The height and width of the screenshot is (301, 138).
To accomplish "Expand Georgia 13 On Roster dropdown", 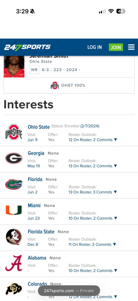I will click(x=93, y=166).
